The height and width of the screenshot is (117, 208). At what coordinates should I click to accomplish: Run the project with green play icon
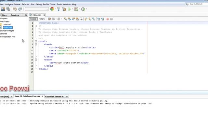coord(69,9)
